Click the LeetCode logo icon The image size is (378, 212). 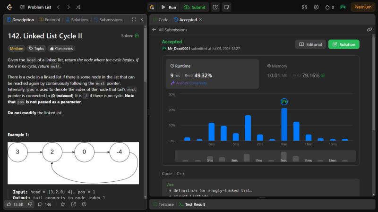[x=10, y=7]
